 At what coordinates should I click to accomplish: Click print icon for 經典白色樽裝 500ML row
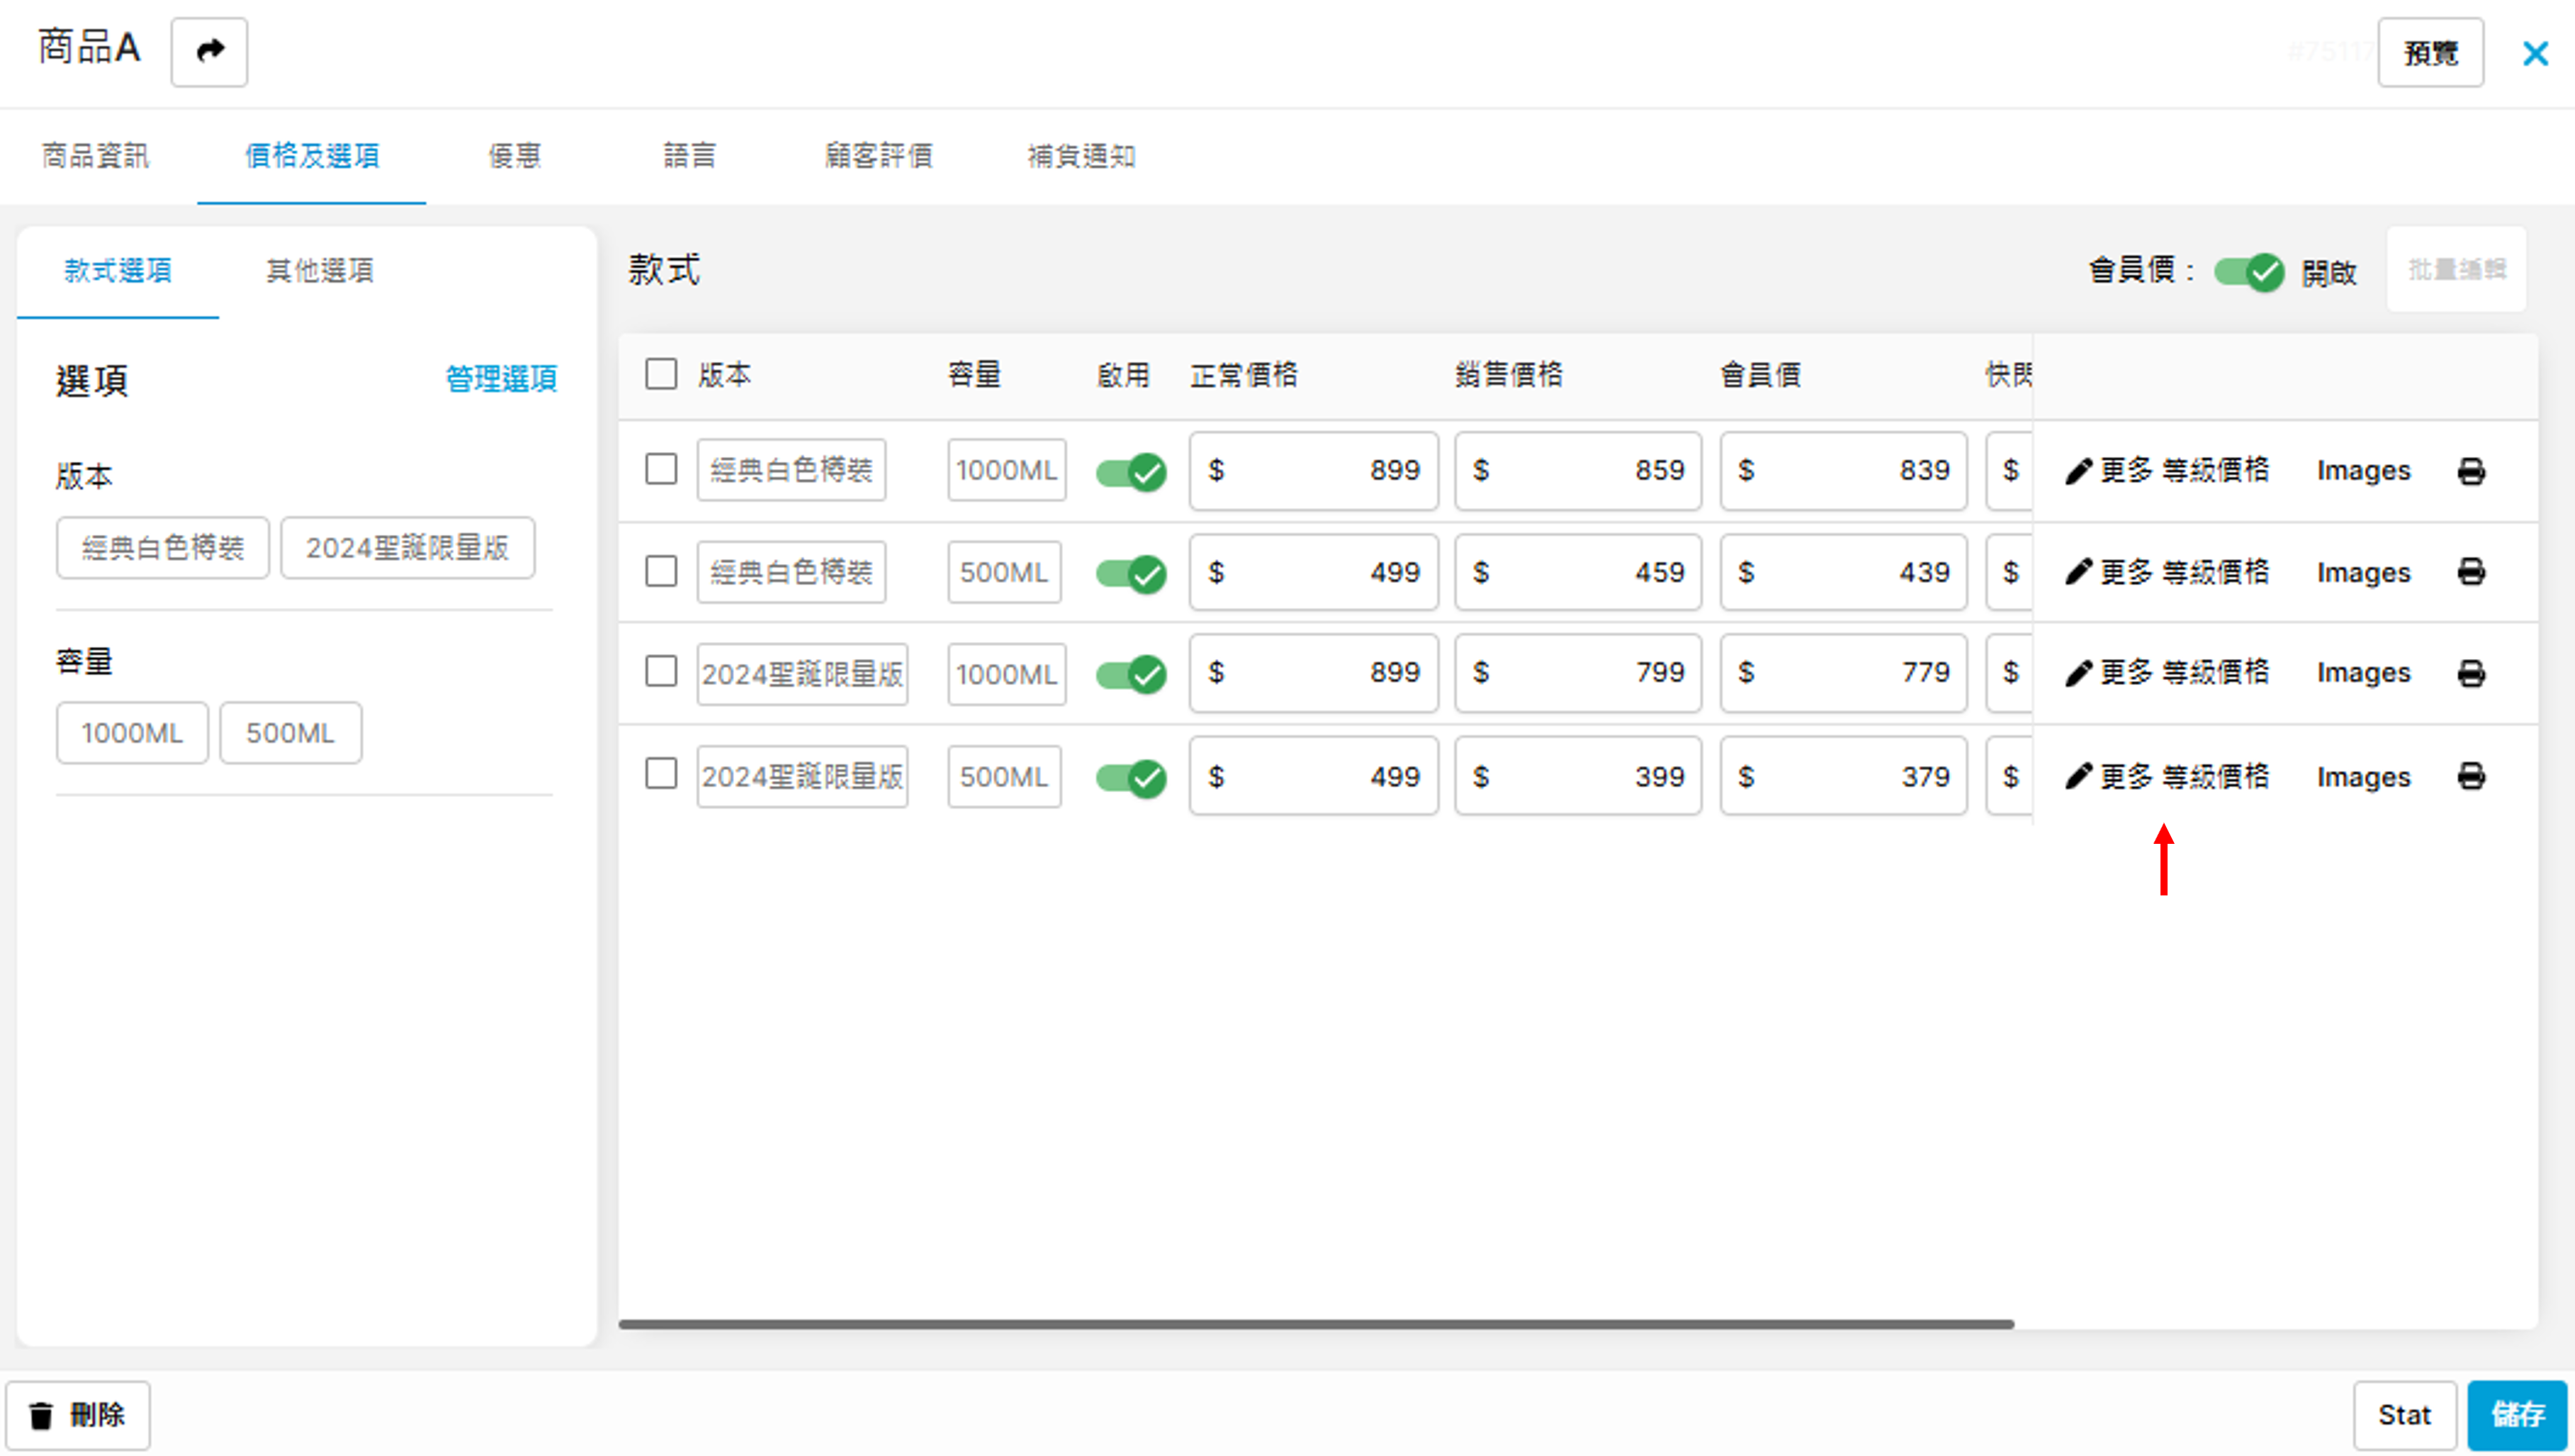coord(2470,572)
